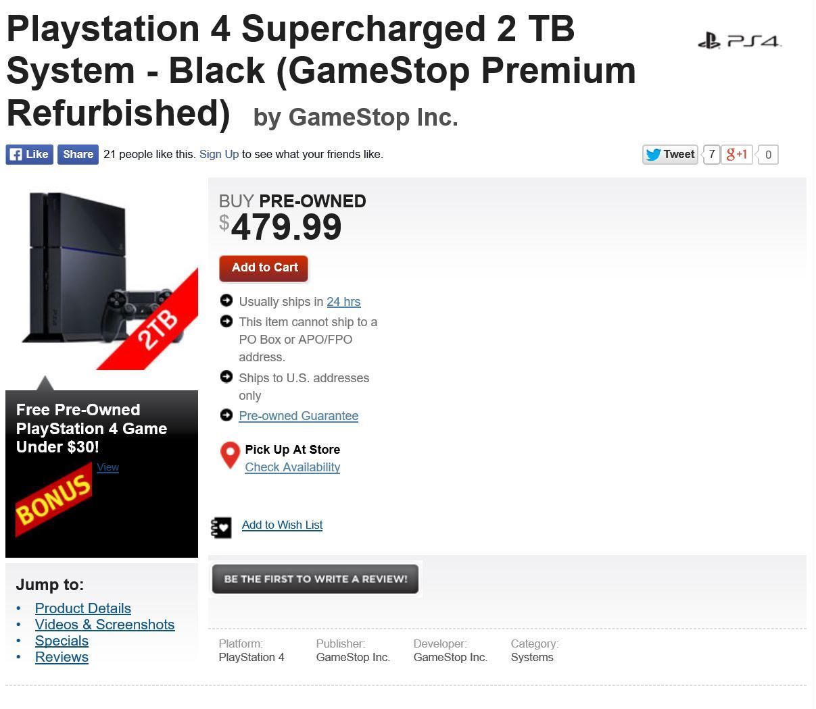Screen dimensions: 816x709
Task: Open the 24 hrs shipping link
Action: [x=343, y=302]
